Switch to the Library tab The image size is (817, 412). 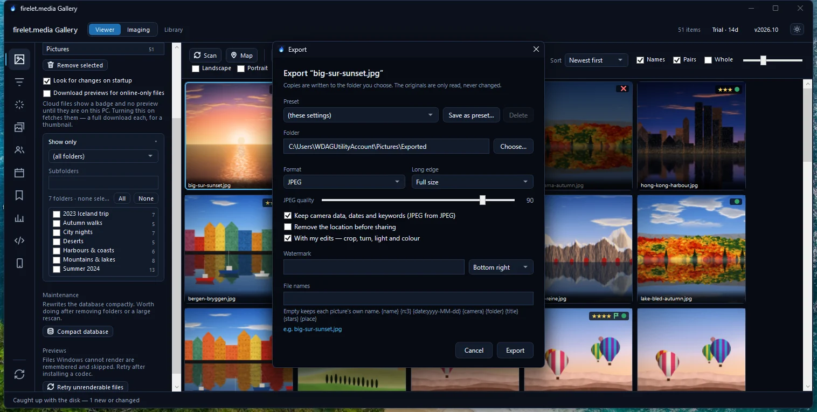(174, 30)
